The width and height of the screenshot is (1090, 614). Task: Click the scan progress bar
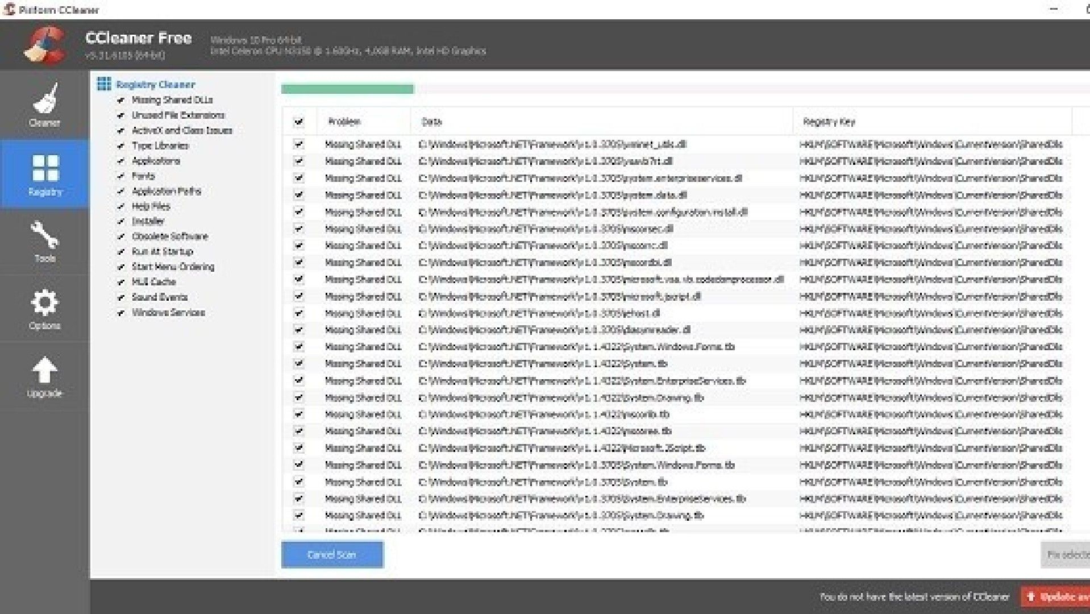click(685, 89)
